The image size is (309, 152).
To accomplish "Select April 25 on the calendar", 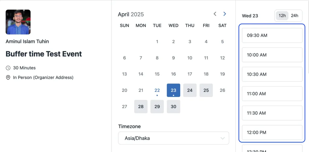I will (206, 90).
